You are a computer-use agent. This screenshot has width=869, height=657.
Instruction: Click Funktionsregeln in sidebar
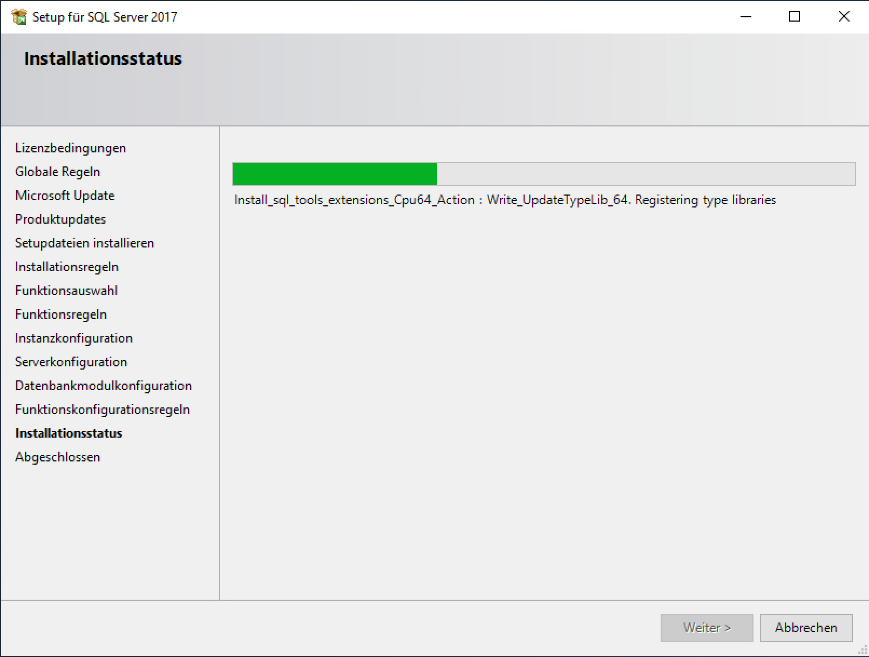tap(61, 314)
